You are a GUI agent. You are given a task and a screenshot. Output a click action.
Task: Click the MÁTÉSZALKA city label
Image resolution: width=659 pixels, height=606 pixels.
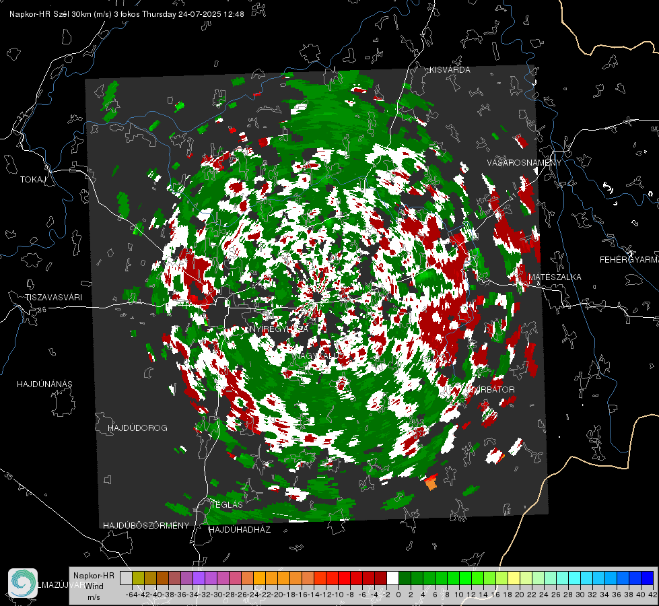coord(555,277)
